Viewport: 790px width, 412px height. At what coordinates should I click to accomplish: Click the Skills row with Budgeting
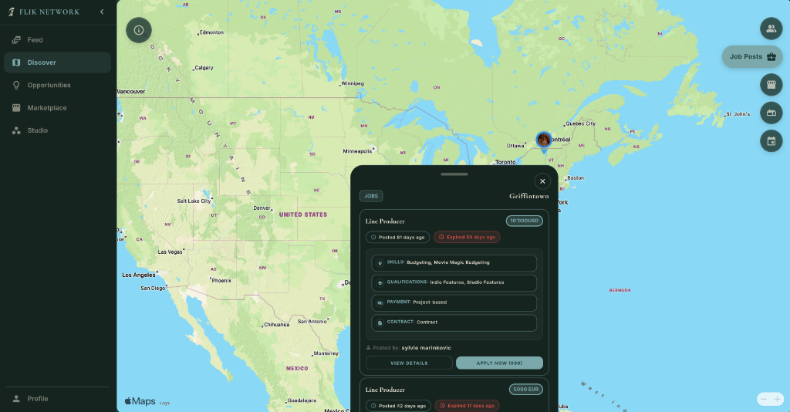(x=454, y=263)
